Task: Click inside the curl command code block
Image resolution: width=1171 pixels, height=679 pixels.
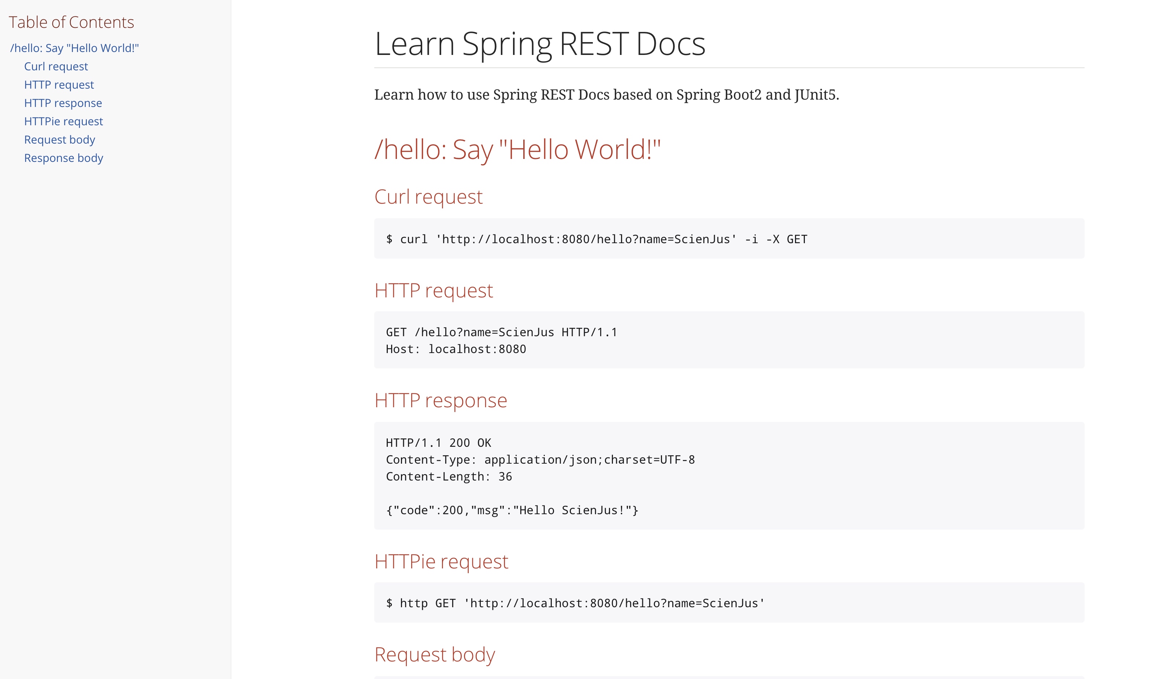Action: pos(729,239)
